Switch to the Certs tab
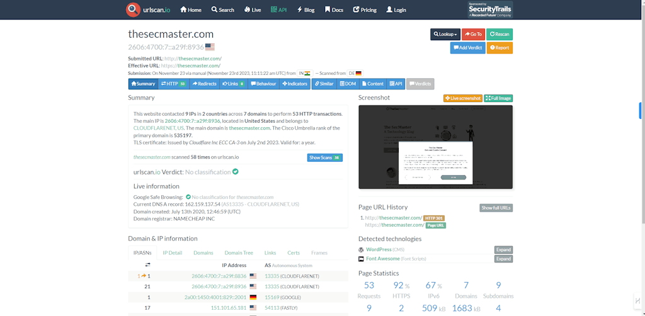645x316 pixels. pyautogui.click(x=294, y=253)
